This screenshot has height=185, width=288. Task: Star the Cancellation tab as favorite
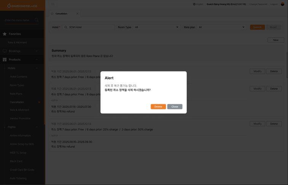coord(52,14)
